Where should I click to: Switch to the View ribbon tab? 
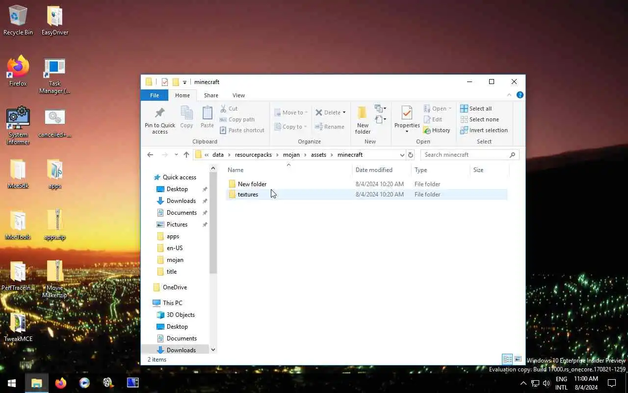point(238,95)
